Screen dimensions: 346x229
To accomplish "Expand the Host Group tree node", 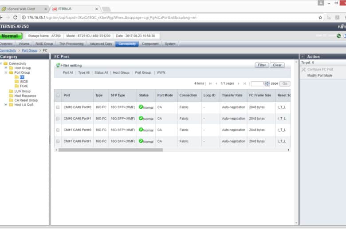I will click(x=6, y=68).
